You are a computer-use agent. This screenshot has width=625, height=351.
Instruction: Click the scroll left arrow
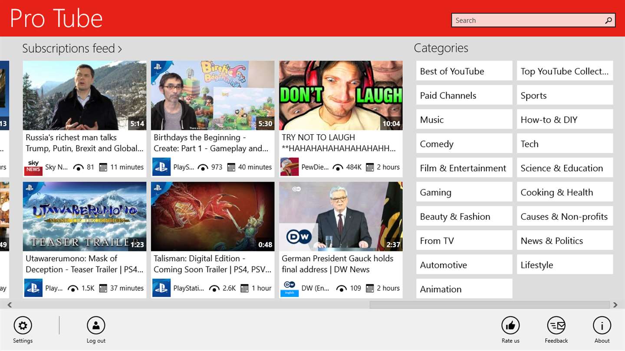[10, 305]
